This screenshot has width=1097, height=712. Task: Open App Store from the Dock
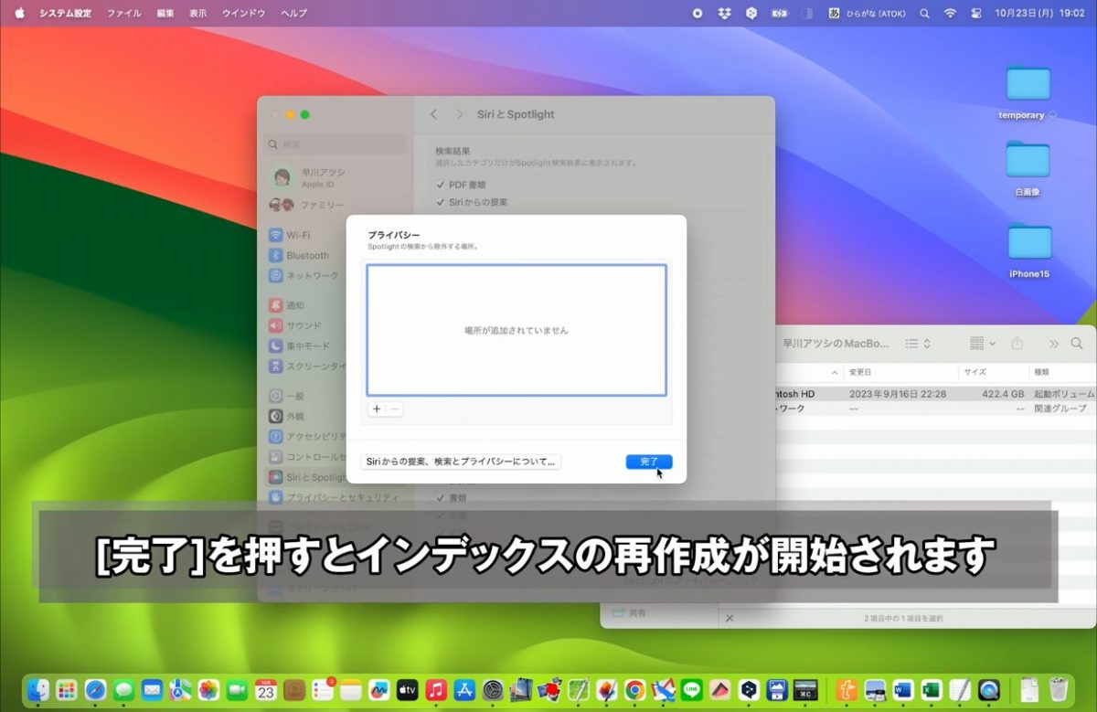point(464,690)
